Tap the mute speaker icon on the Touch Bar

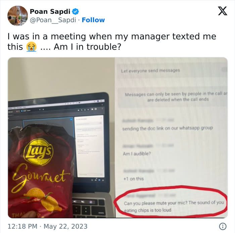coord(83,202)
